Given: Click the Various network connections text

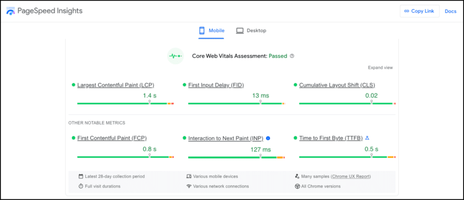Looking at the screenshot, I should click(x=221, y=186).
